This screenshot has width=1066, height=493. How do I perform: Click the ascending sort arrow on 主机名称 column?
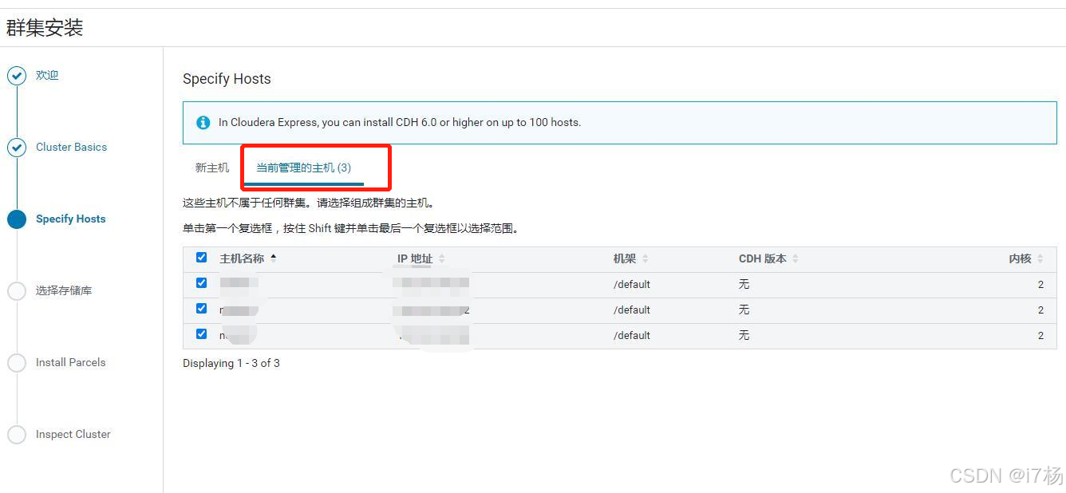pos(271,255)
